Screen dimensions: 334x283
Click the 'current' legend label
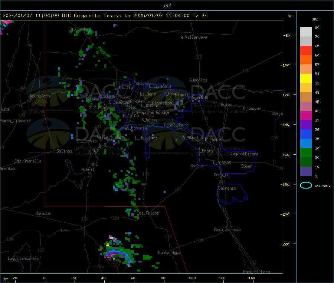[x=322, y=186]
